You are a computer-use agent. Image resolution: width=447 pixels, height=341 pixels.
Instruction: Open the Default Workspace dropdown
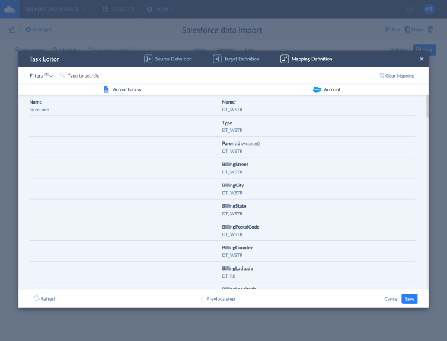pos(55,9)
